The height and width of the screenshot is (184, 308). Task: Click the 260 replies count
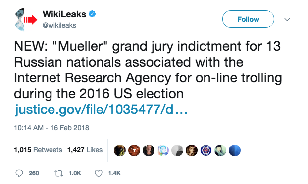34,173
